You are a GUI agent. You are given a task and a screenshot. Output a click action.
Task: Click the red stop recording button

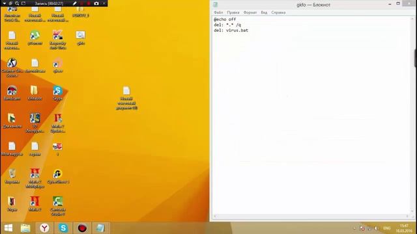89,3
